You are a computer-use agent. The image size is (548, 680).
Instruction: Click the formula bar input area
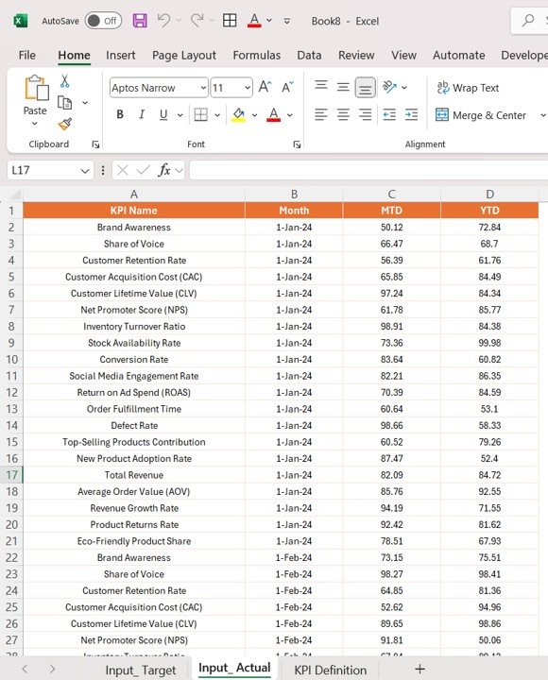368,170
